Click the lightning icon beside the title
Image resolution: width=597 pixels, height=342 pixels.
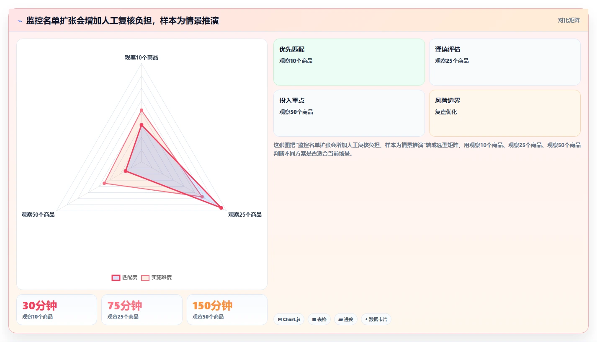[x=20, y=21]
